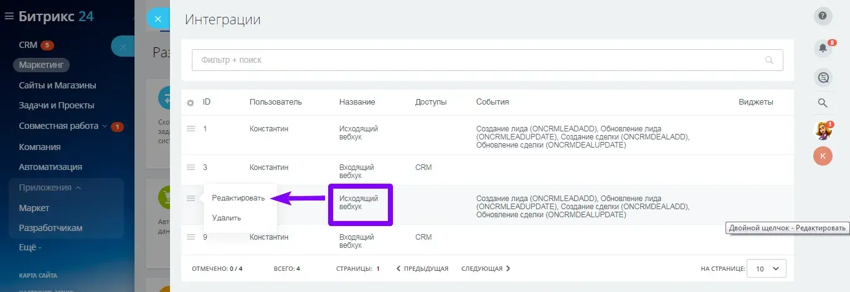Open the notifications bell
Viewport: 850px width, 292px height.
click(x=823, y=48)
